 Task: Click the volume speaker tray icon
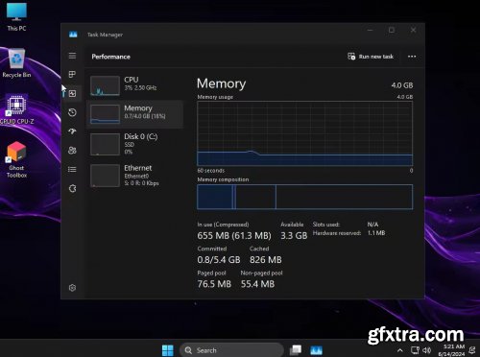pyautogui.click(x=427, y=350)
